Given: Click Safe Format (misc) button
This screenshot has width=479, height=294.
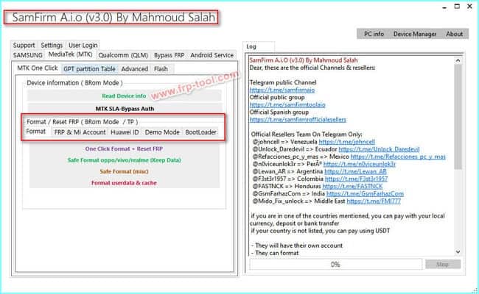Looking at the screenshot, I should tap(124, 171).
